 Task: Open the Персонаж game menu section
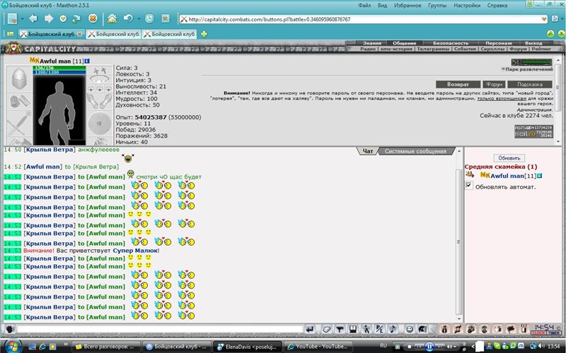(499, 43)
